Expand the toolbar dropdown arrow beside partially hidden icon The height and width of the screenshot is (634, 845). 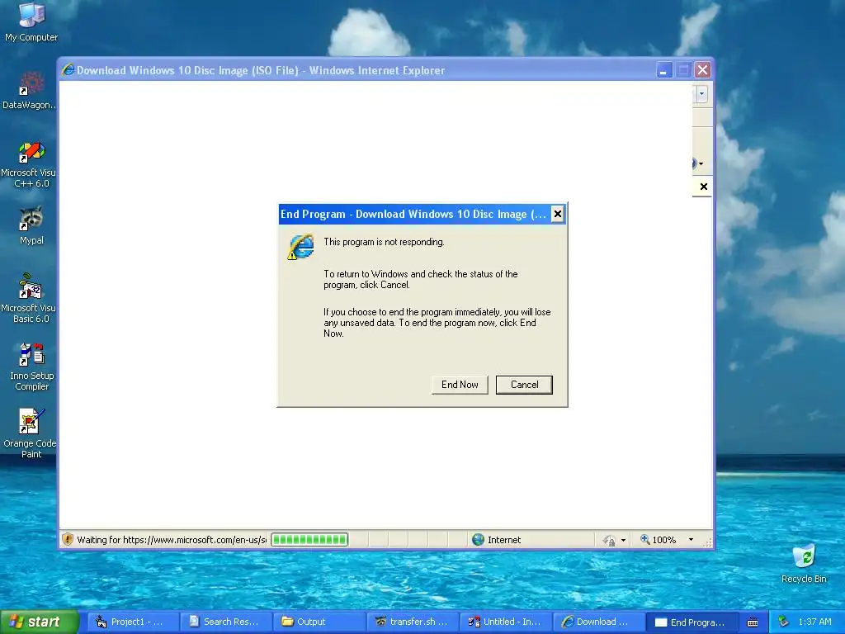pos(701,163)
